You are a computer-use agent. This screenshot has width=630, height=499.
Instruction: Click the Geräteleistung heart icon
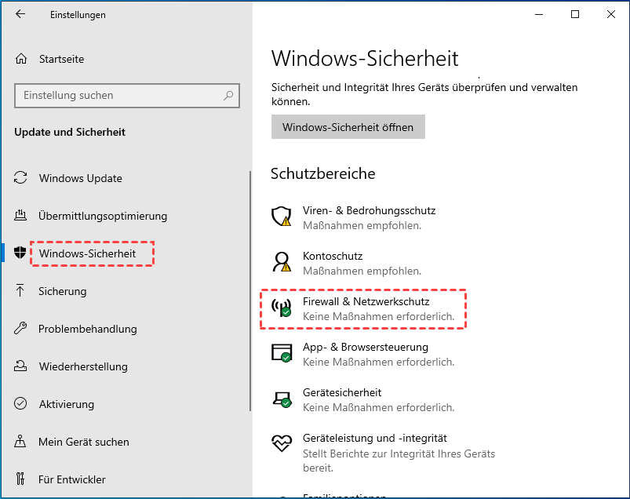click(x=281, y=444)
